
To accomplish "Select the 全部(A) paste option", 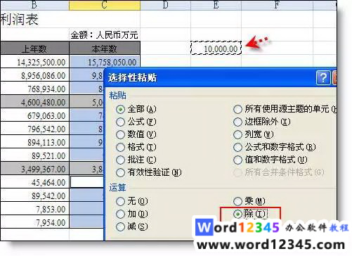I will coord(136,109).
